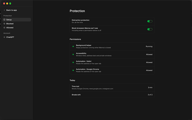Click the checkmark circle icon beside Allowed
The image size is (192, 120).
click(4, 28)
